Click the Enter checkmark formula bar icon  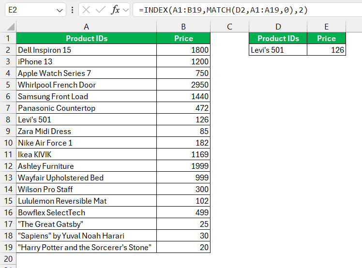(x=101, y=10)
